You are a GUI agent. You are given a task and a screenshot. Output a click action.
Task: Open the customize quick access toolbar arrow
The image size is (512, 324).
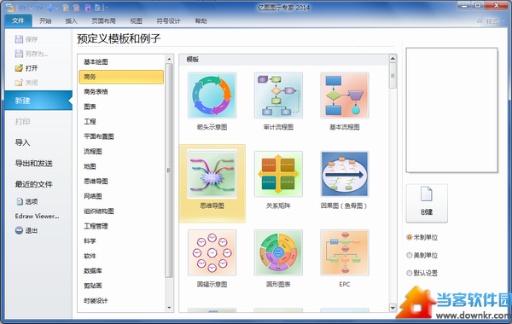coord(107,8)
